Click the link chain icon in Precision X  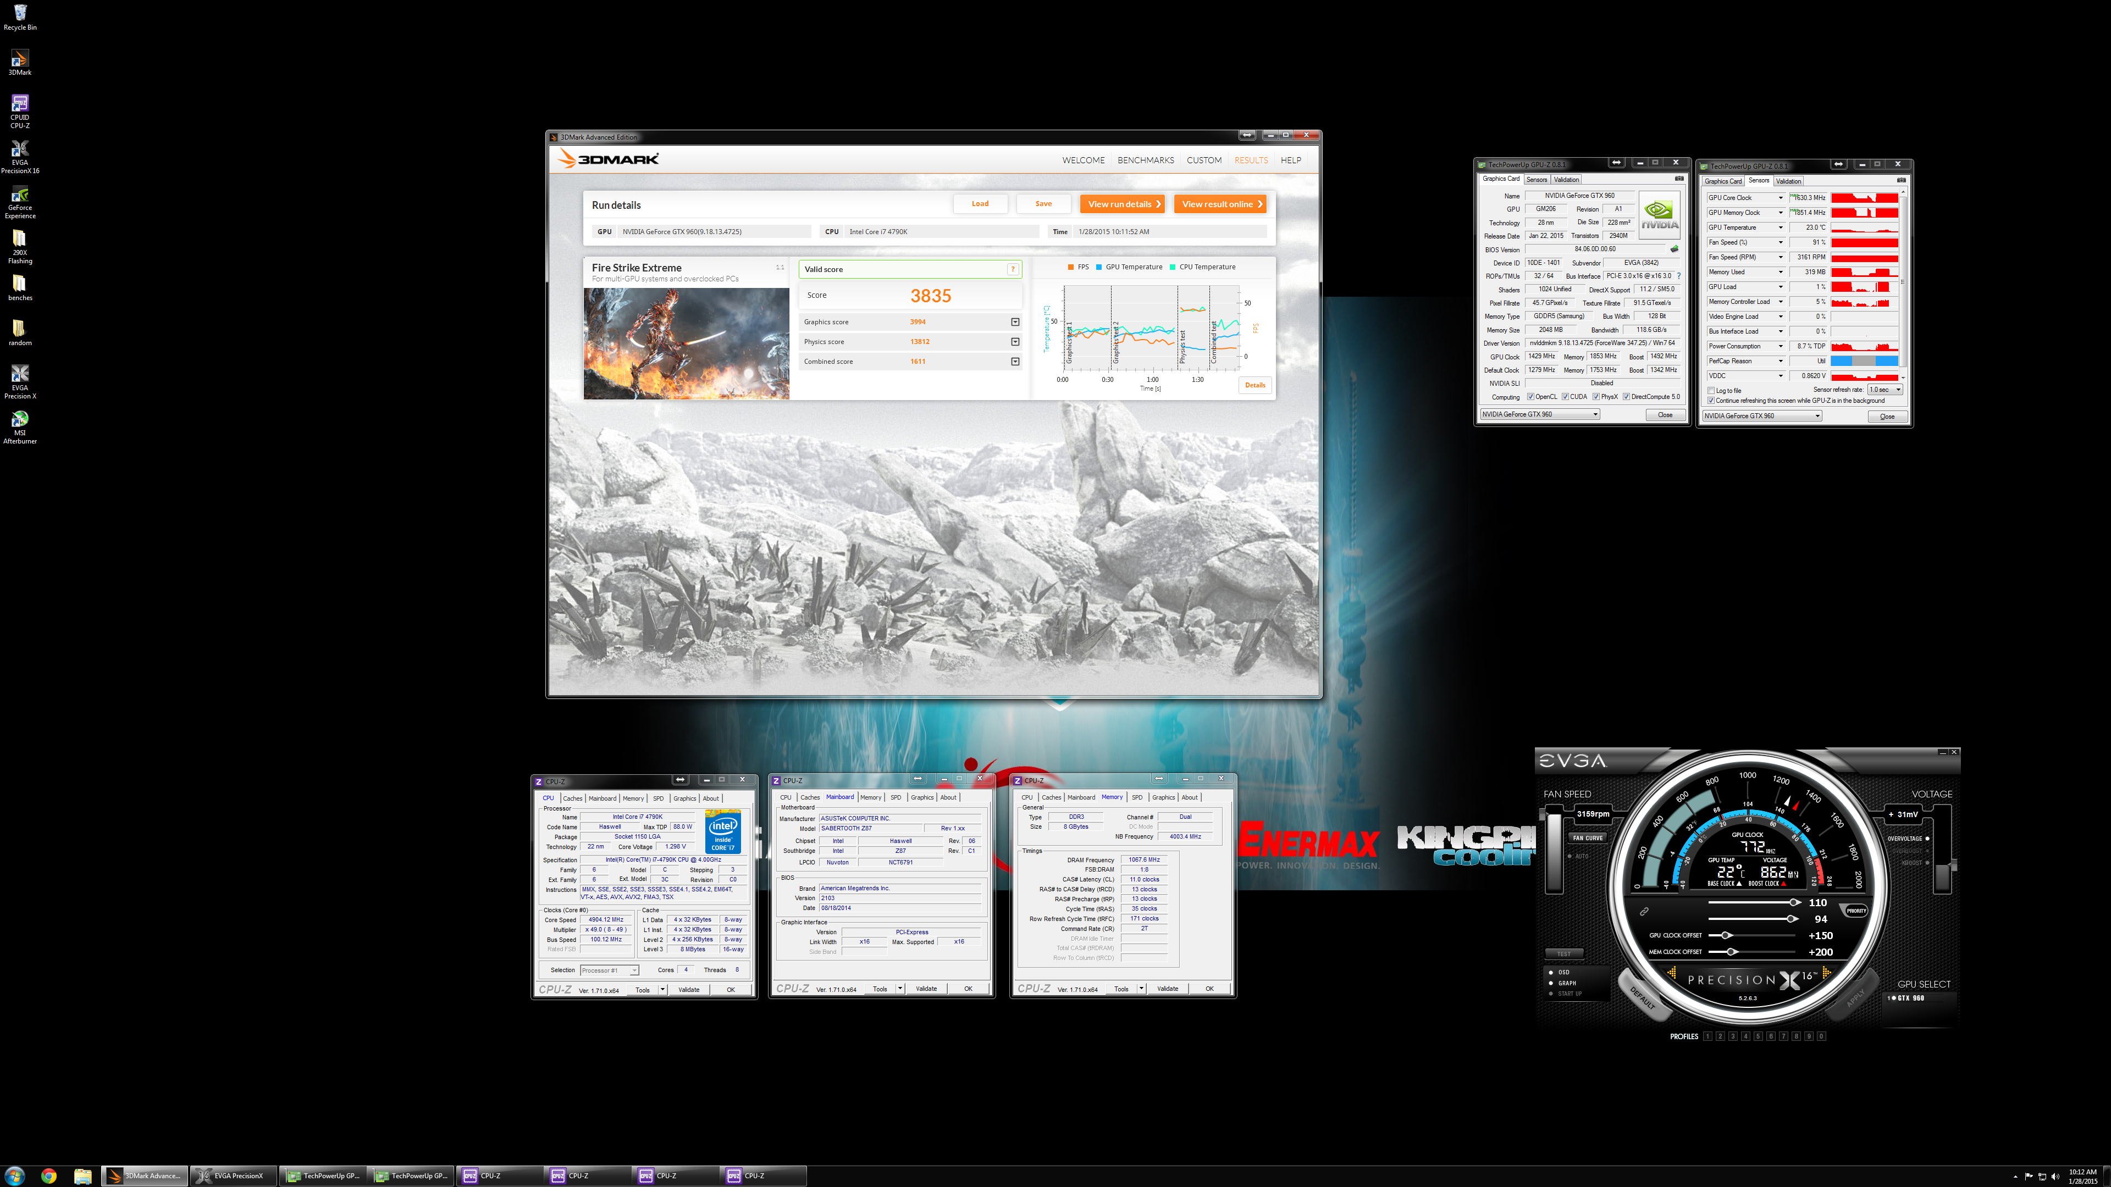coord(1643,911)
